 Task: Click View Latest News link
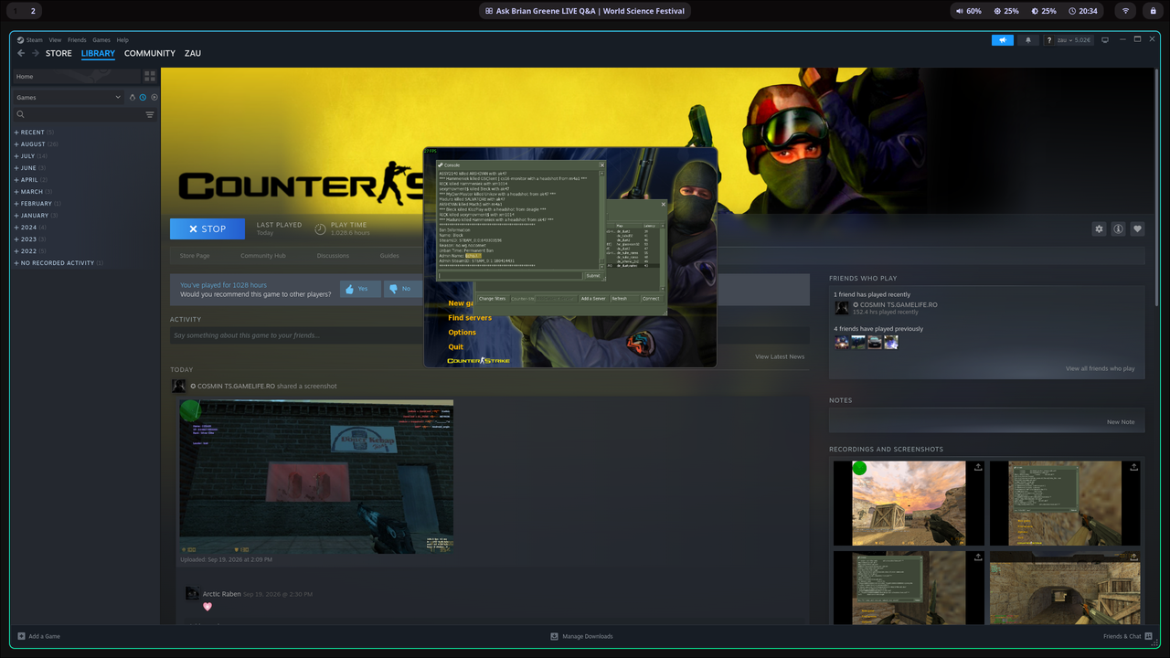pos(780,356)
